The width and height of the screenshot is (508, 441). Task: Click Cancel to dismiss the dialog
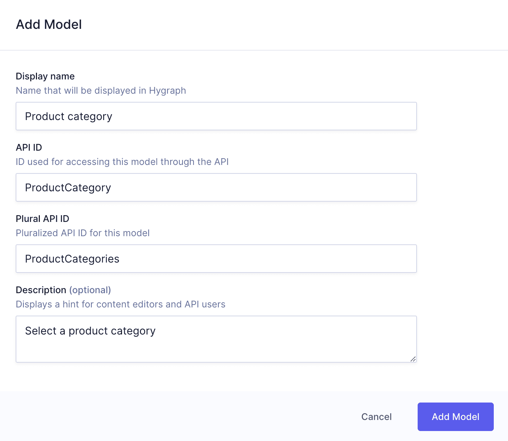point(376,417)
